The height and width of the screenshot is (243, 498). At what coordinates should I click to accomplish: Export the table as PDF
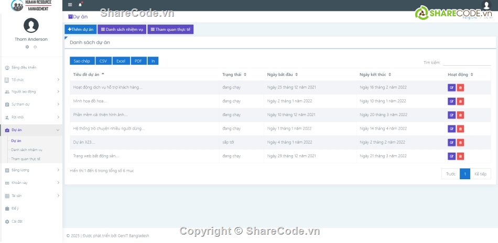click(x=138, y=61)
